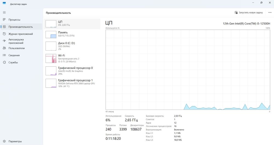Viewport: 274px width, 145px height.
Task: Open Параметры settings page
Action: 21,141
